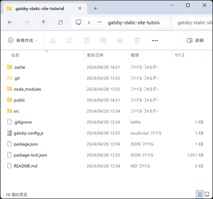Select gatsby-static-site-tutorial breadcrumb in address bar
Screen dimensions: 213x199
point(134,22)
